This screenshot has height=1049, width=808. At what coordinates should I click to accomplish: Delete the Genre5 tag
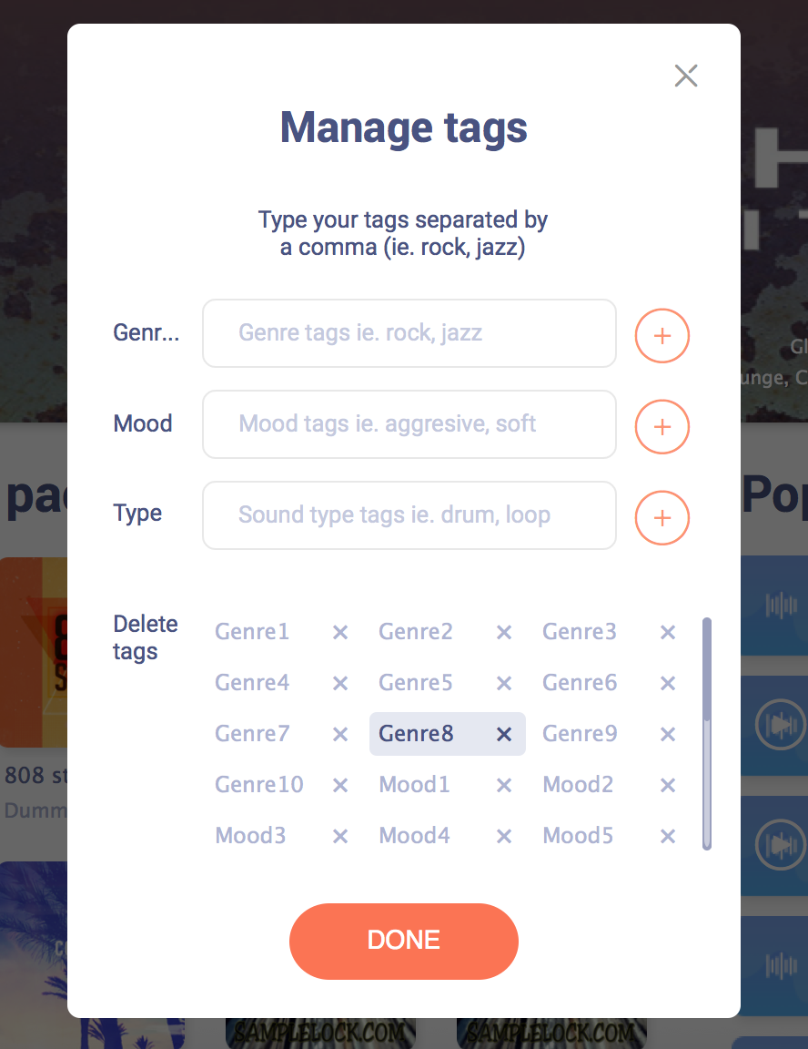coord(504,684)
